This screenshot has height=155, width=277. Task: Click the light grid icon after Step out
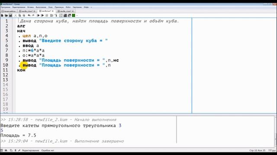(61, 15)
